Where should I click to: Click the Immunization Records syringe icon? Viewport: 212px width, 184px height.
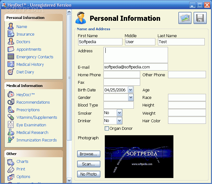11,140
